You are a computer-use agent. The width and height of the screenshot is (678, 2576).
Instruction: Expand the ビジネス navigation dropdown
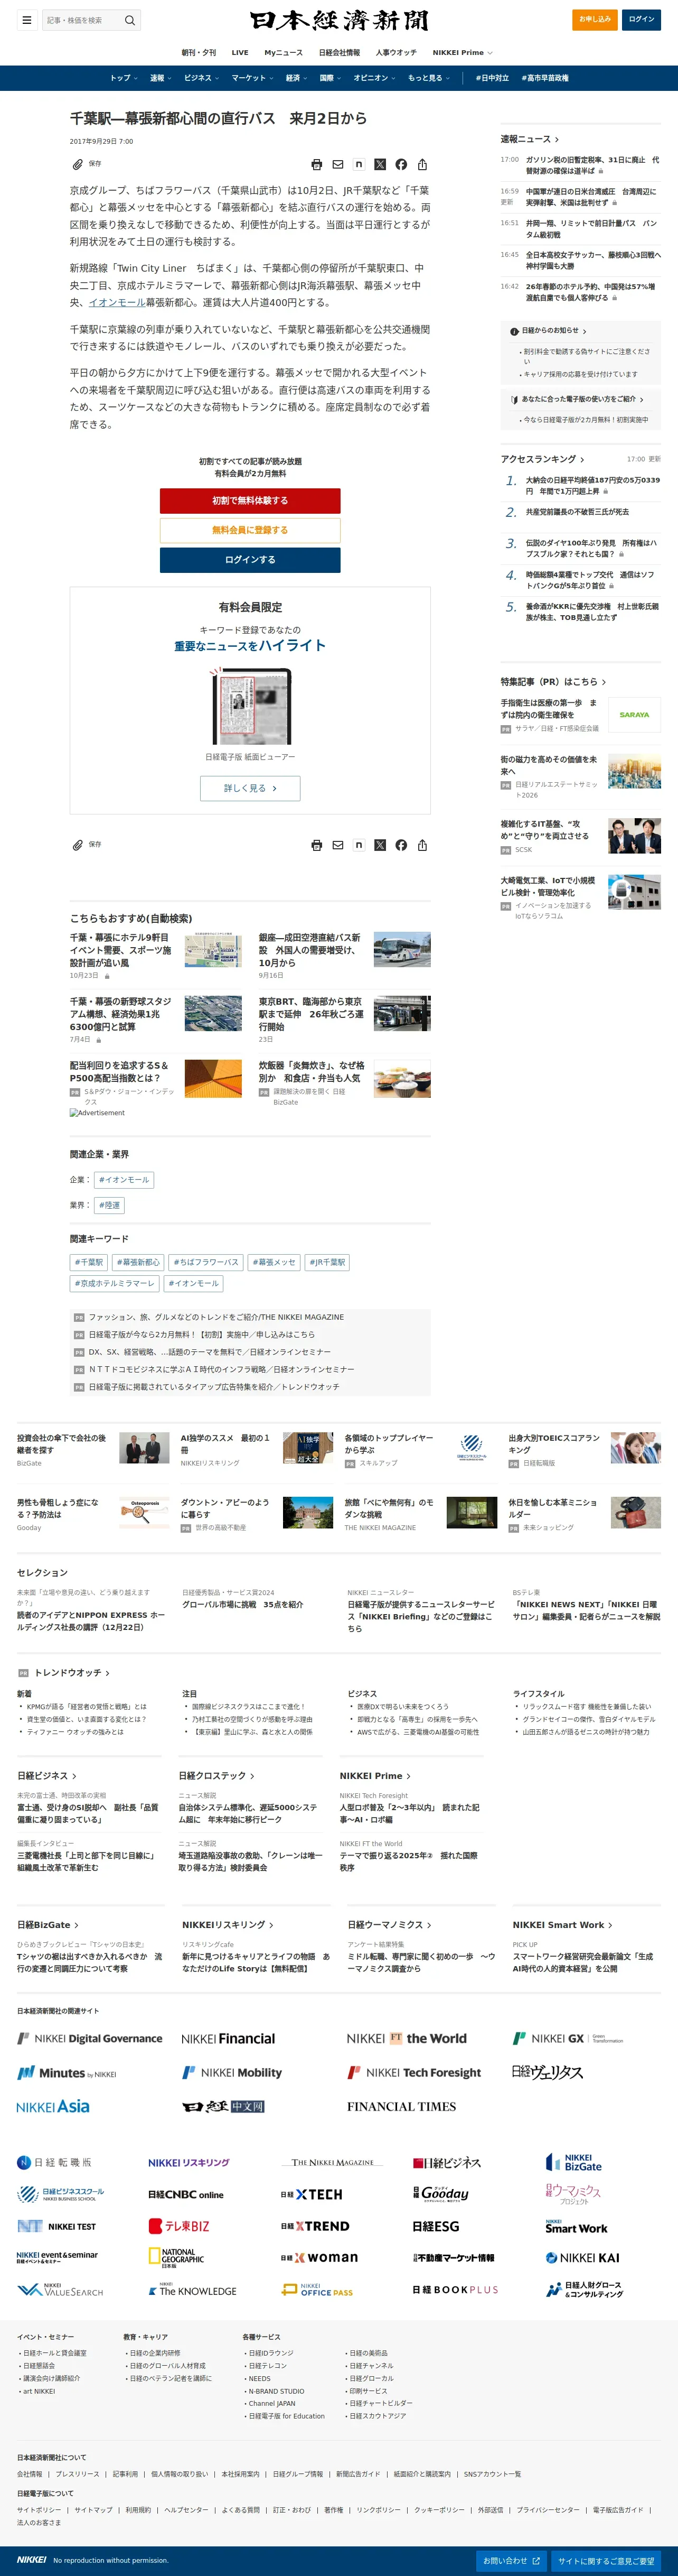(202, 78)
